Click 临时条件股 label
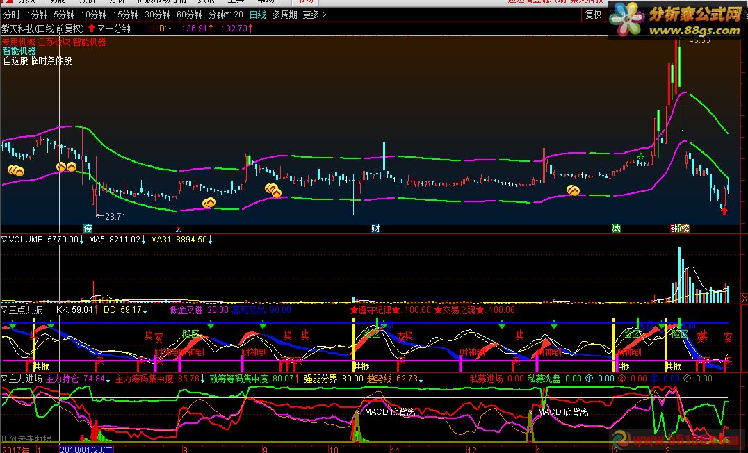This screenshot has height=453, width=748. (x=51, y=60)
